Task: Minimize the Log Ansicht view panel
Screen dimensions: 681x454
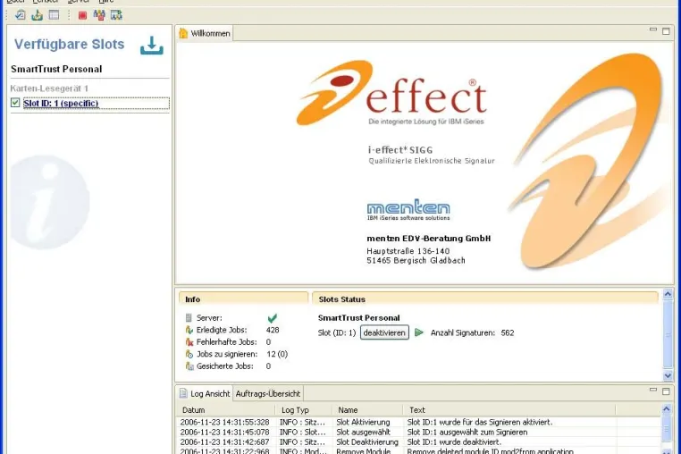Action: coord(652,390)
